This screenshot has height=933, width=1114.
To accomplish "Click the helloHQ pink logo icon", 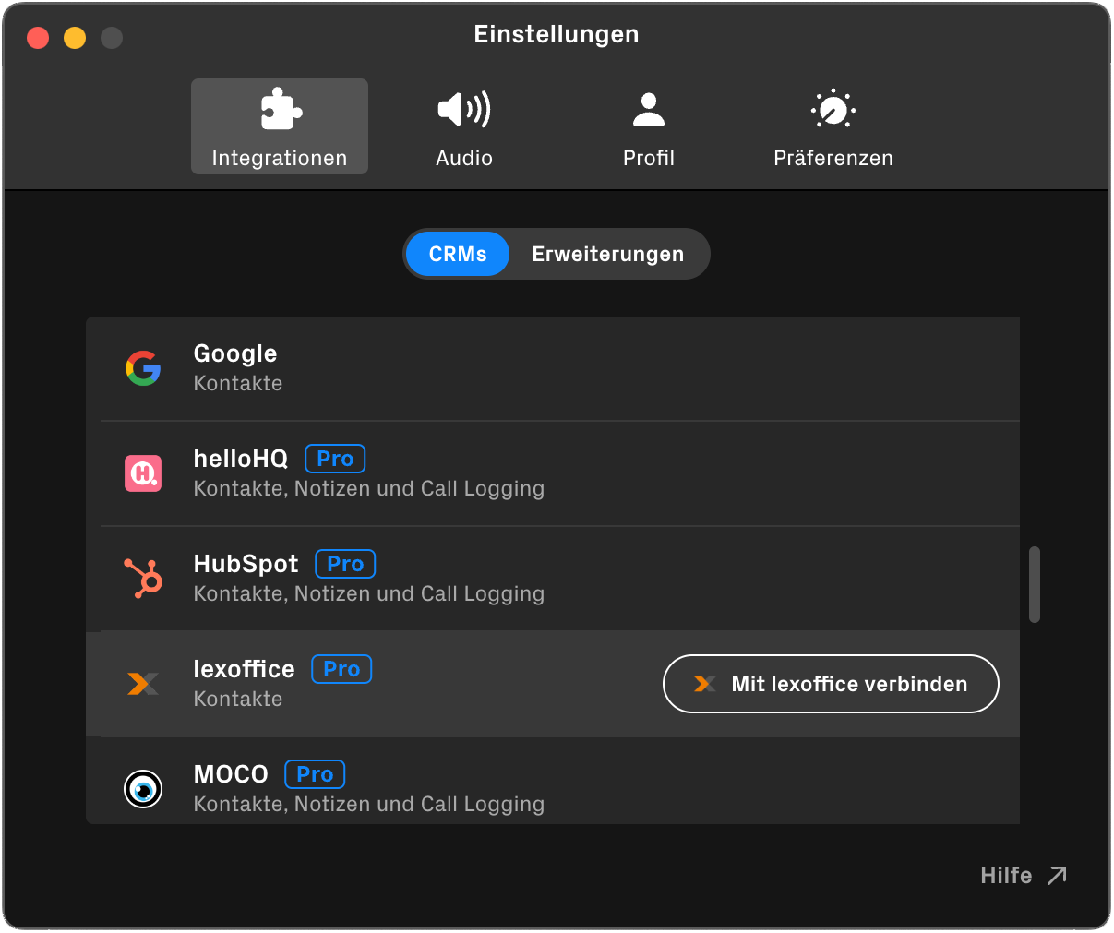I will pos(143,473).
